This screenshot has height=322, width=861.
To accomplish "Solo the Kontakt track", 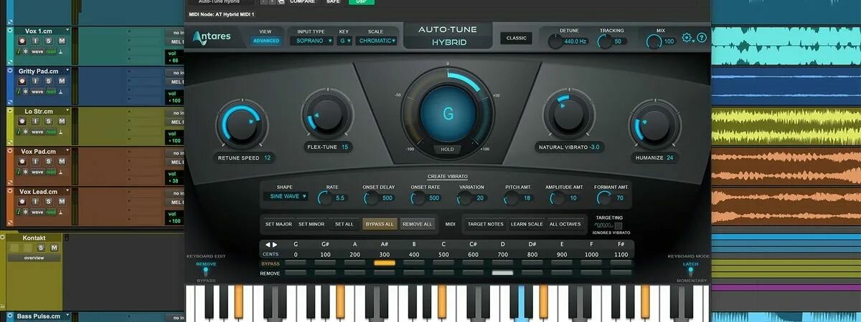I will 41,248.
